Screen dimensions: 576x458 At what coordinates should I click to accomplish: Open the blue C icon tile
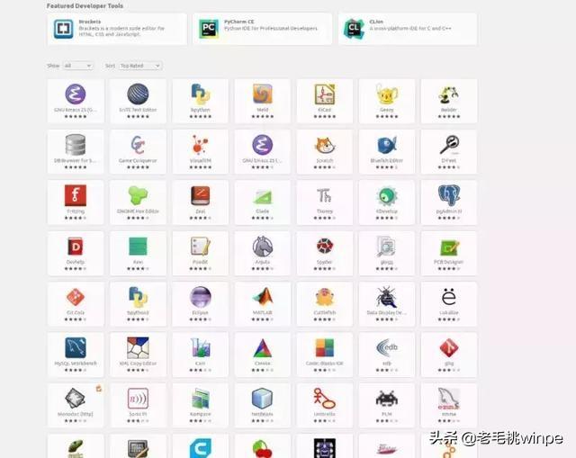coord(200,446)
